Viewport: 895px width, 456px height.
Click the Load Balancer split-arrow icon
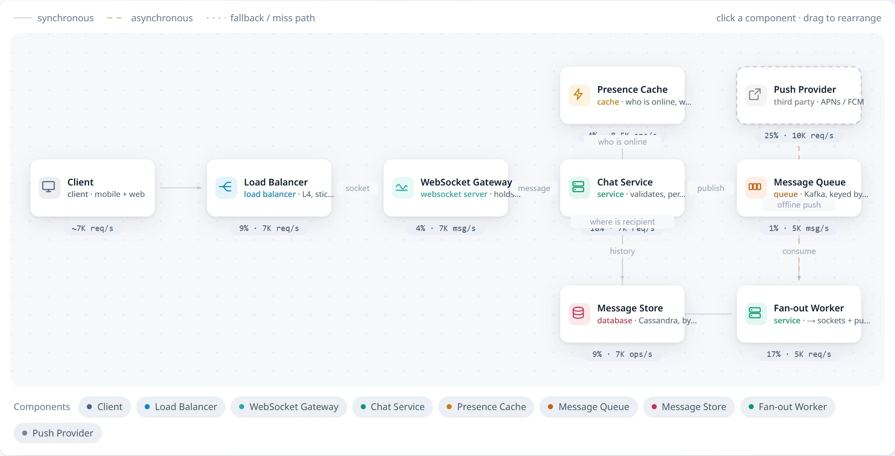226,188
